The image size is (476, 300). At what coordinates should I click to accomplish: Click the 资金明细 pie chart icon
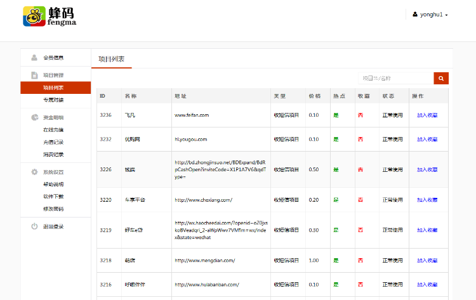pyautogui.click(x=35, y=117)
